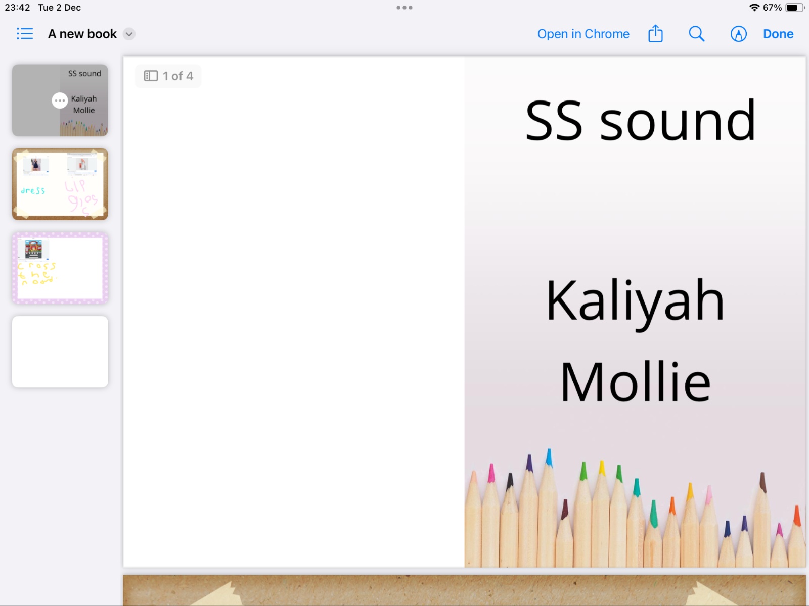The height and width of the screenshot is (606, 809).
Task: Select the dress and lip gloss thumbnail
Action: pos(60,184)
